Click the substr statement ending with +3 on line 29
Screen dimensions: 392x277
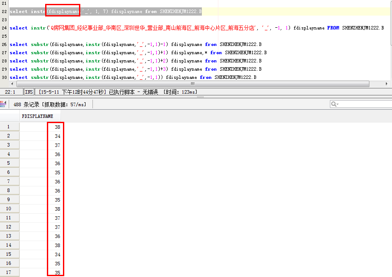(x=135, y=69)
